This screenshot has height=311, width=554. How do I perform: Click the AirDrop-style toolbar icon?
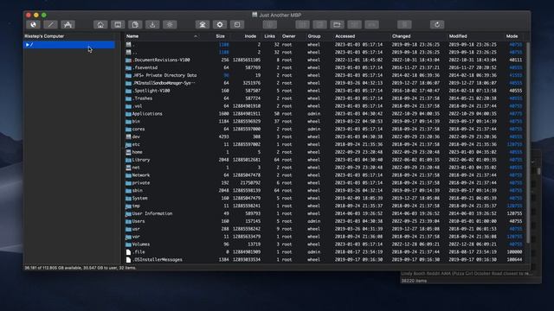click(x=203, y=24)
